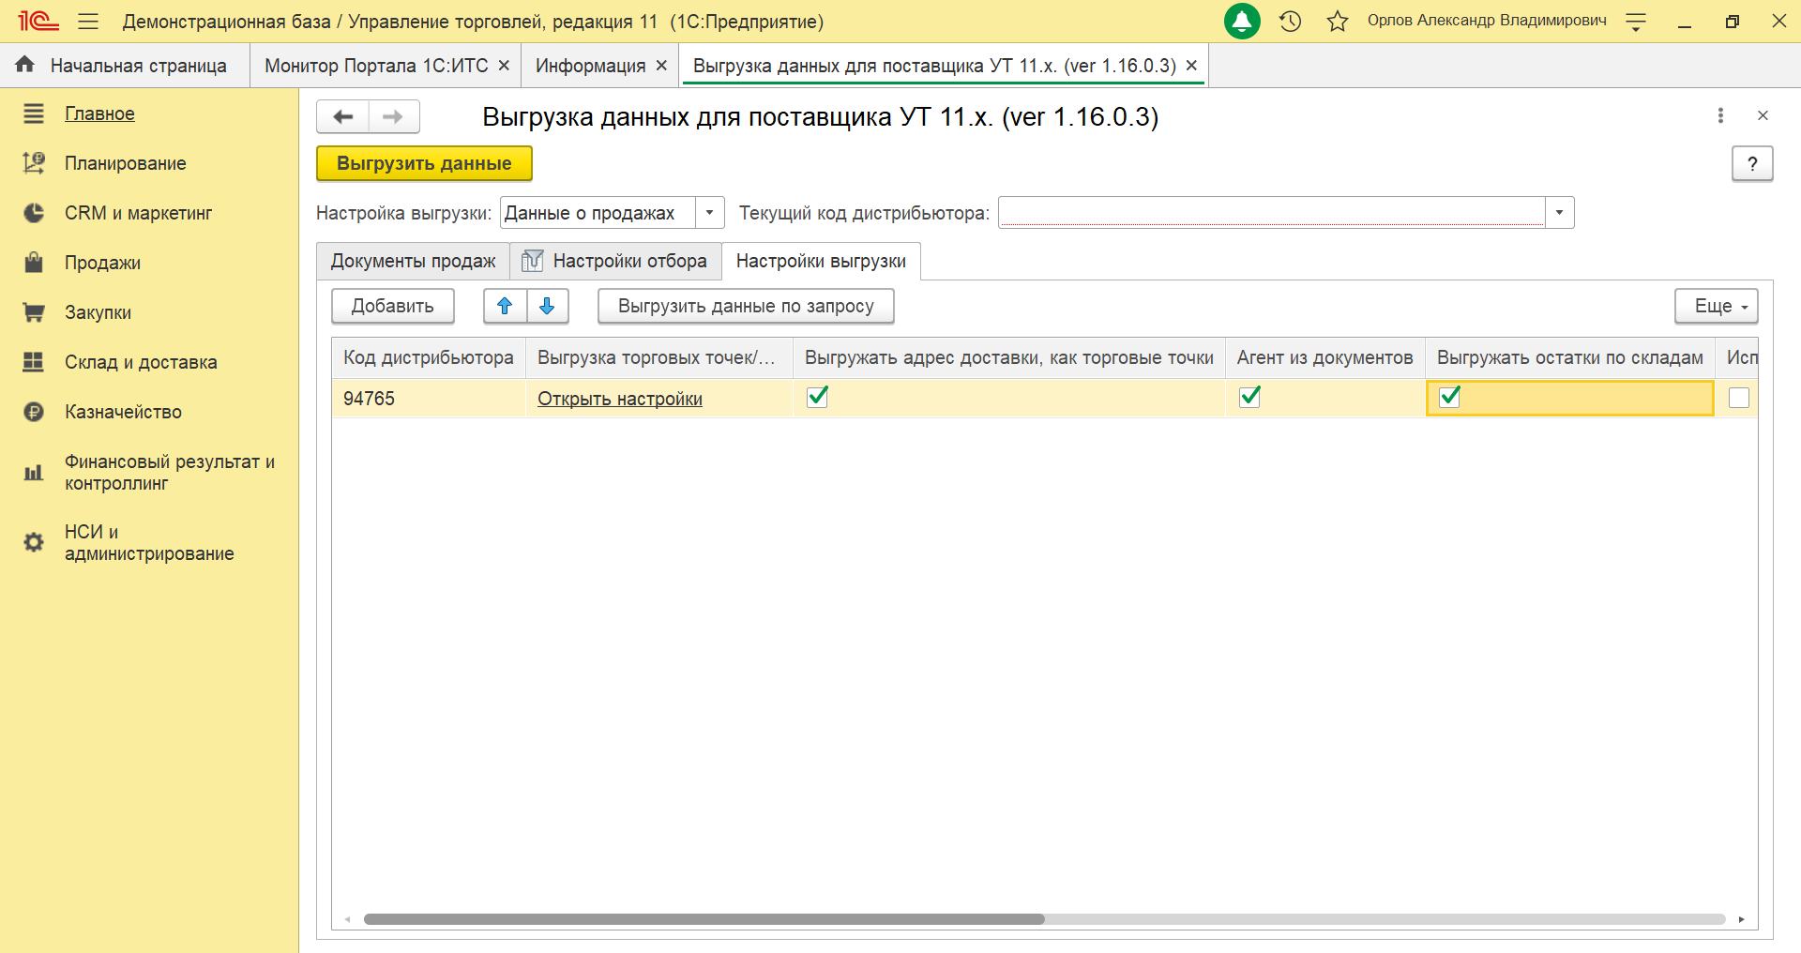The width and height of the screenshot is (1801, 953).
Task: Click the Home icon on Начальная страница
Action: coord(25,65)
